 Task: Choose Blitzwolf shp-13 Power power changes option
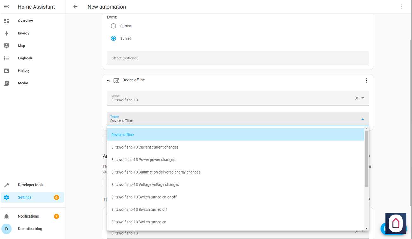pos(143,160)
